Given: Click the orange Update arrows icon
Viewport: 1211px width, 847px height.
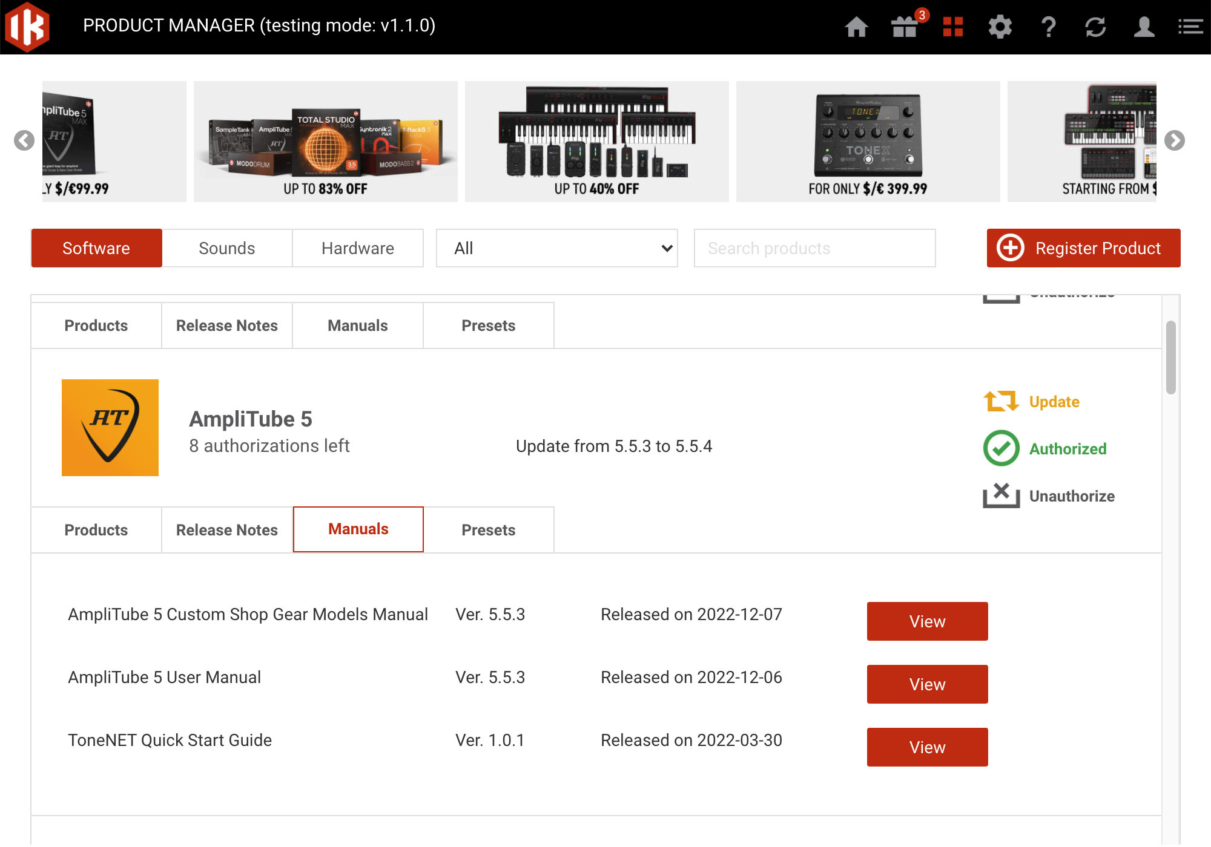Looking at the screenshot, I should pyautogui.click(x=1001, y=401).
